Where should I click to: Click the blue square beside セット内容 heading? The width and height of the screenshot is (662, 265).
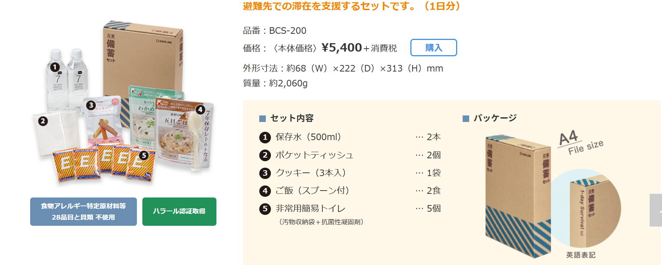[263, 119]
